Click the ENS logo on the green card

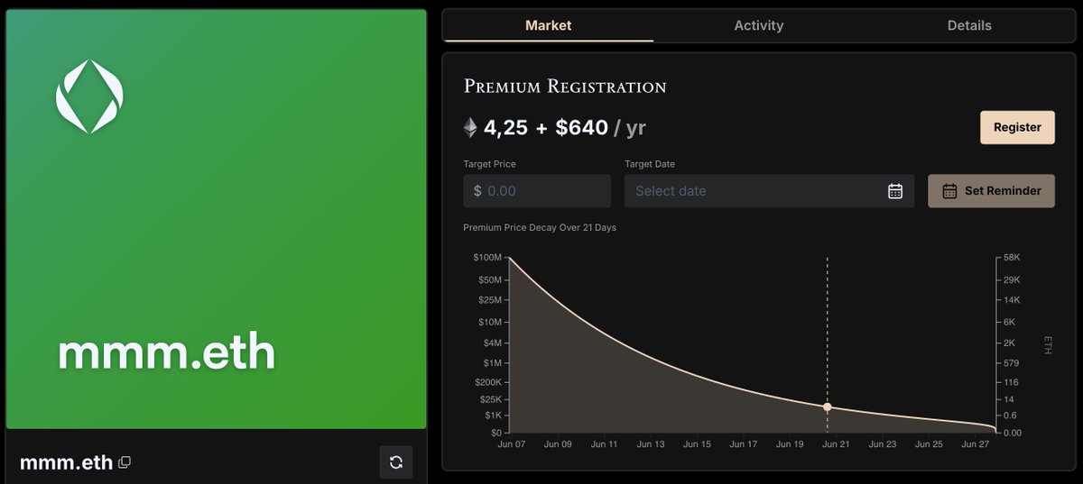point(89,96)
